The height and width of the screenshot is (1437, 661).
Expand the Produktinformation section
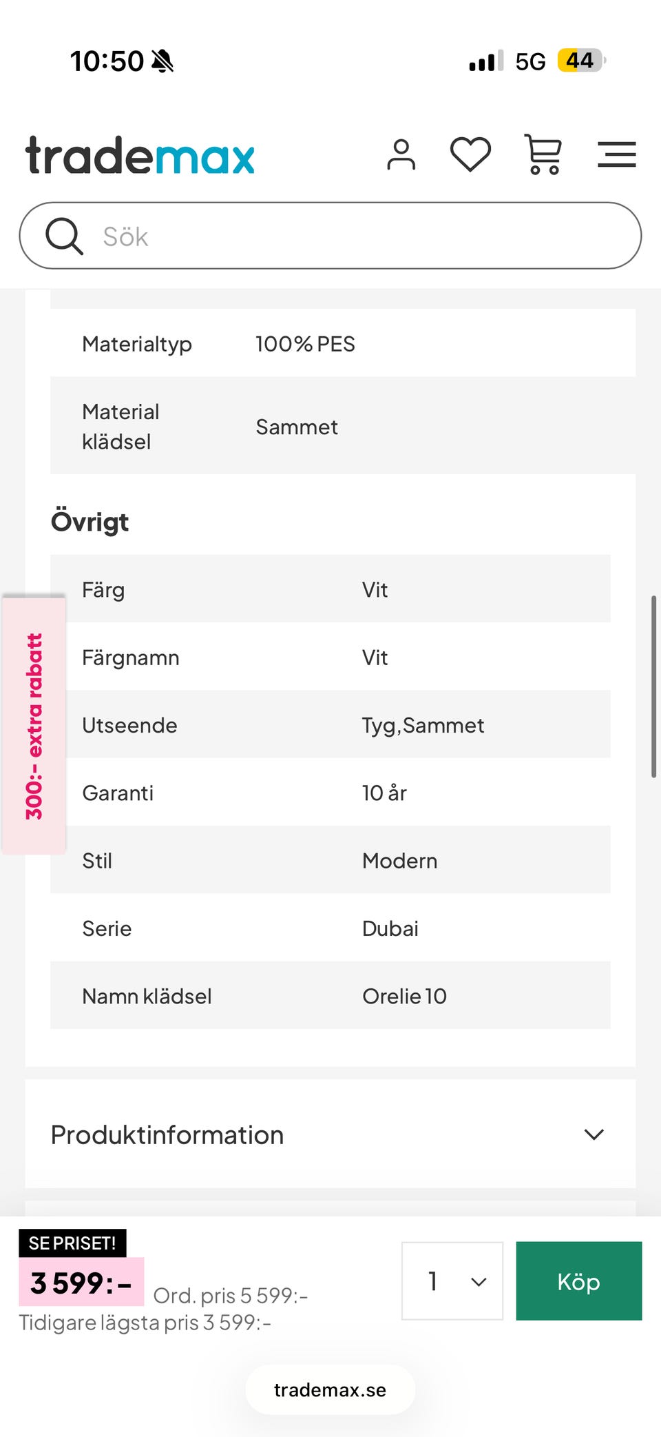[x=167, y=1135]
